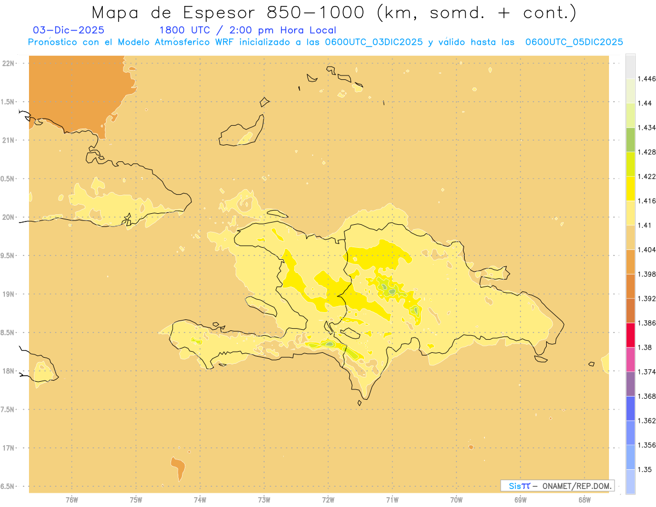Click the 1.398 colorbar value
The width and height of the screenshot is (656, 507).
[x=647, y=274]
